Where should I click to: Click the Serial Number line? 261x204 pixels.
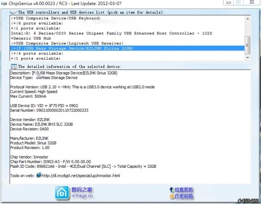click(49, 110)
